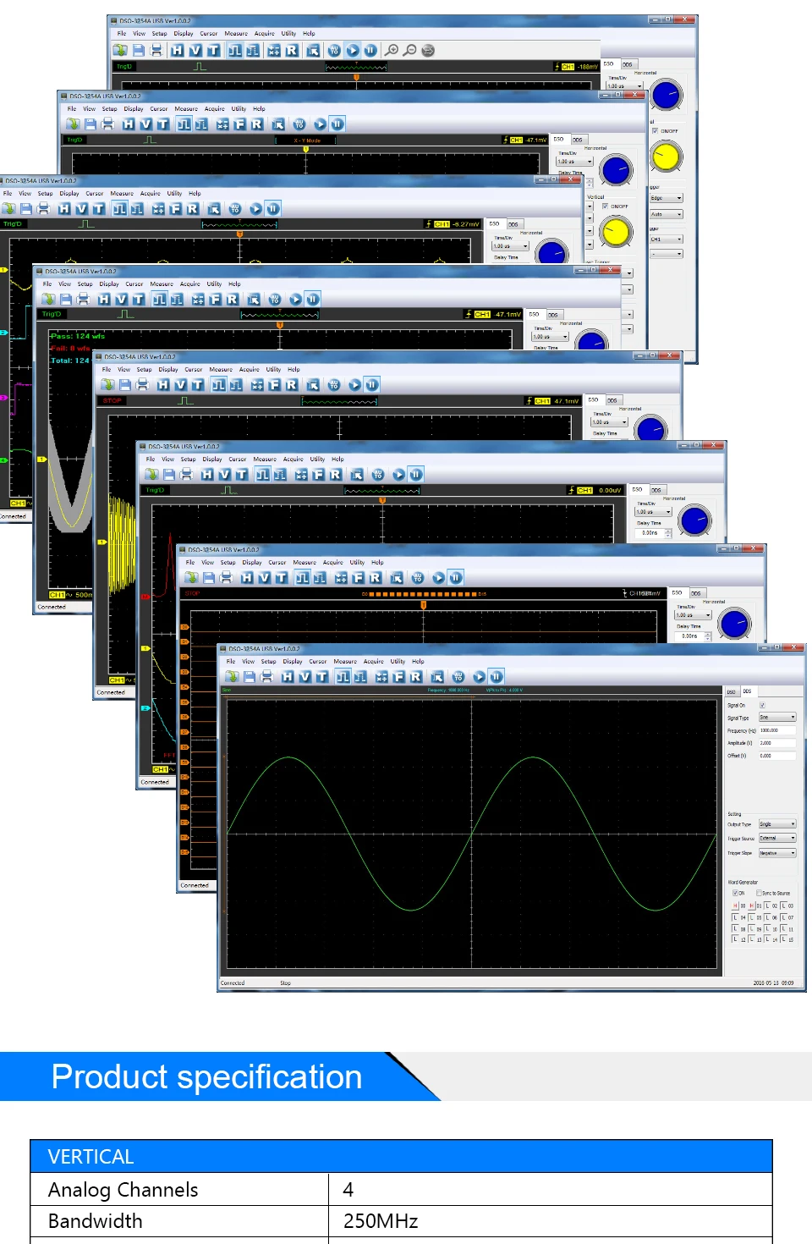Click the Print icon in front window toolbar
The width and height of the screenshot is (812, 1244).
(267, 676)
